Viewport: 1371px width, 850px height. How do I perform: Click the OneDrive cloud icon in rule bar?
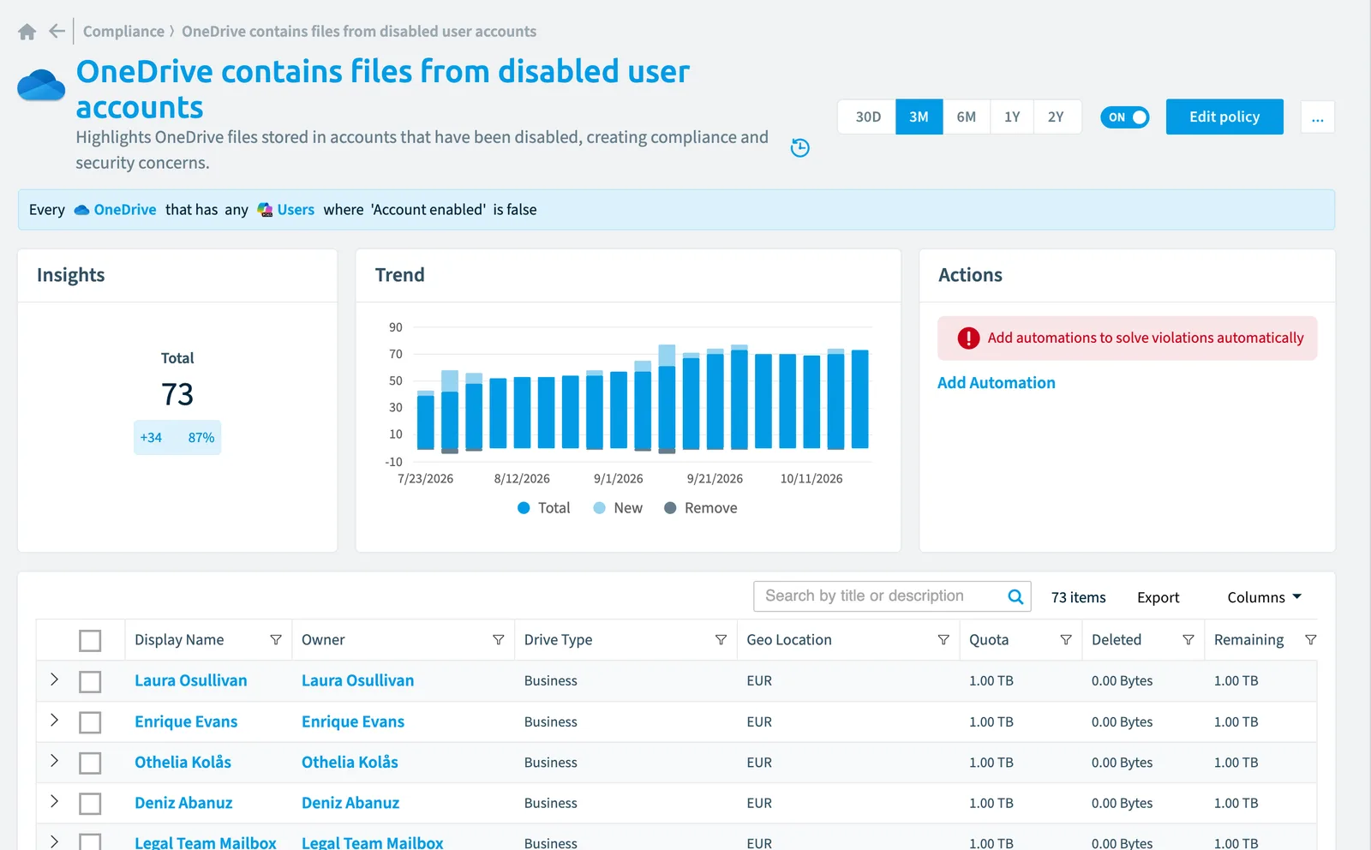point(81,210)
